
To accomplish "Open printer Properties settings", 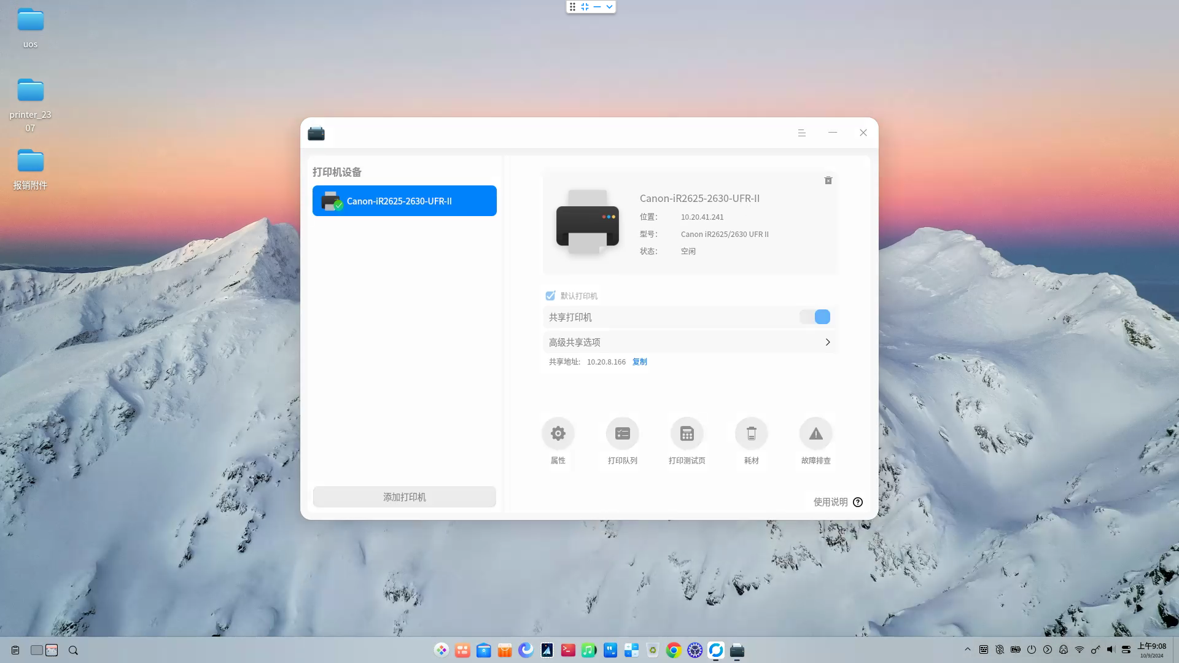I will 558,433.
